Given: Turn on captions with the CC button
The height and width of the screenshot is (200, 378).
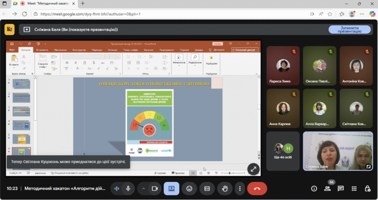Looking at the screenshot, I should 207,189.
